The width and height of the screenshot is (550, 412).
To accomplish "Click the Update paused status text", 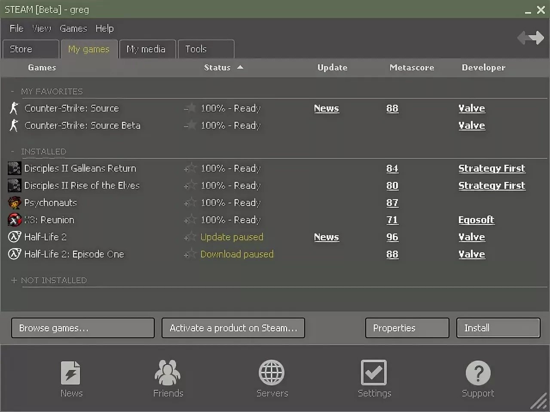I will (x=232, y=237).
